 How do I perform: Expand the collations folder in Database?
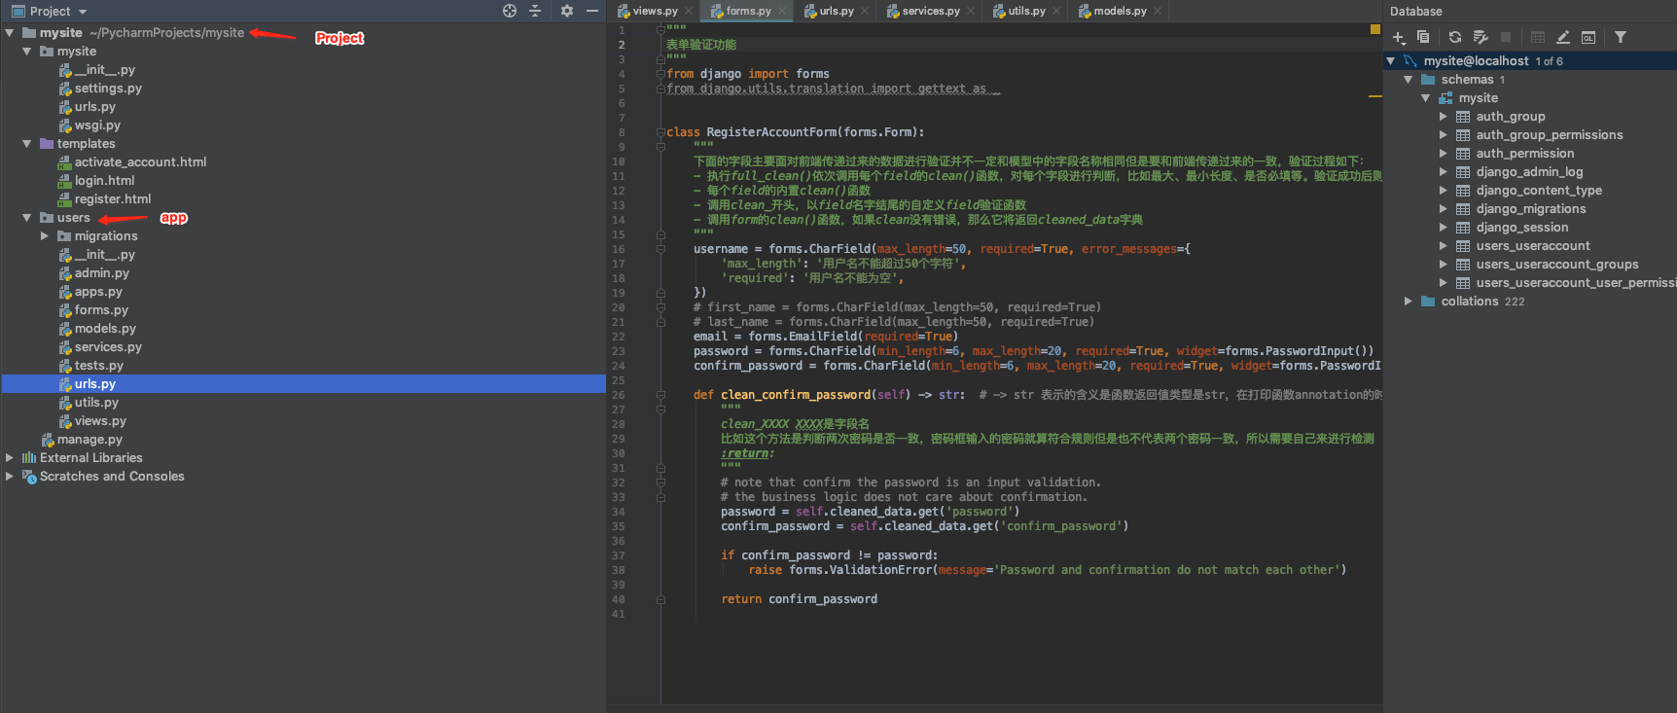(x=1408, y=302)
